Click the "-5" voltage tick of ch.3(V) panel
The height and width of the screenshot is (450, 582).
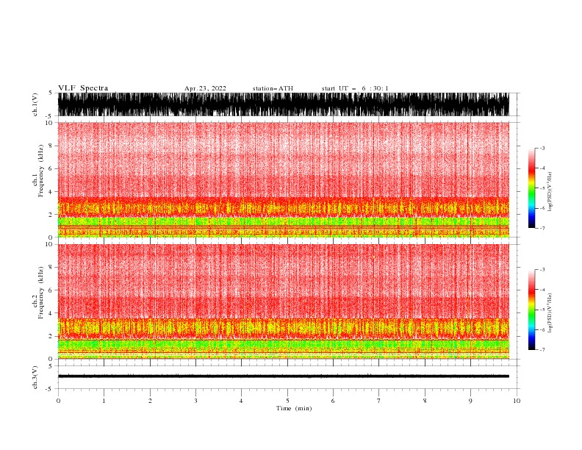point(50,389)
